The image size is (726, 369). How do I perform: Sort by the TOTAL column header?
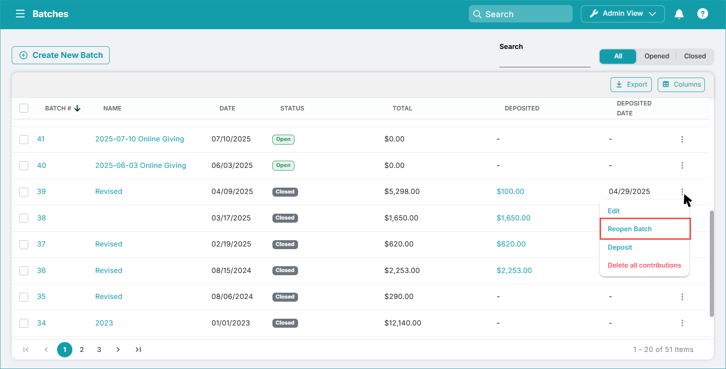(402, 108)
